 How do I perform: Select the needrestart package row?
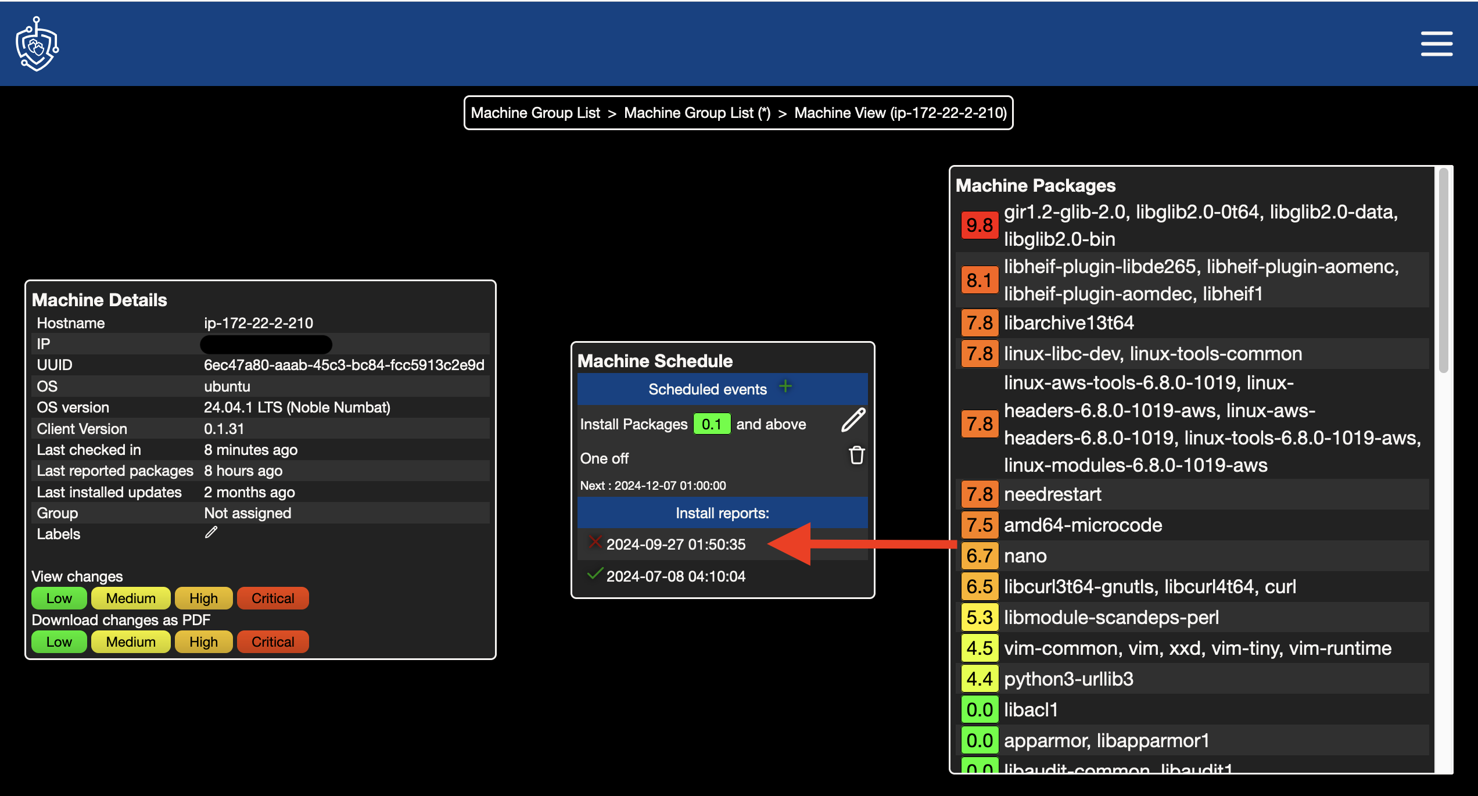click(1192, 494)
